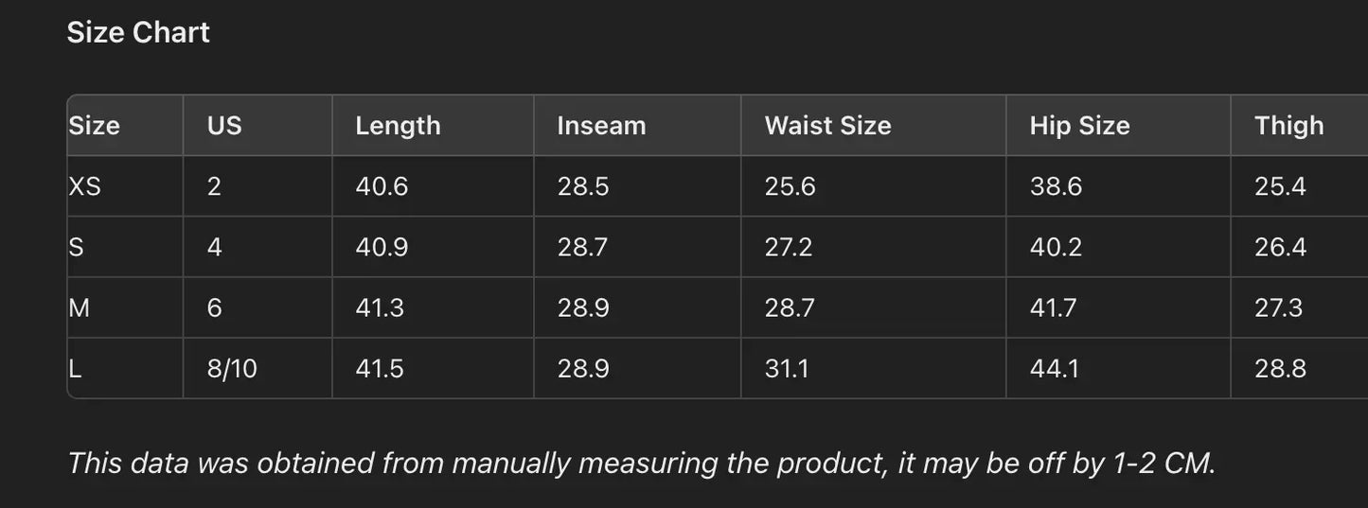Screen dimensions: 1368x508
Task: Click the manual measurement disclaimer note
Action: (x=641, y=463)
